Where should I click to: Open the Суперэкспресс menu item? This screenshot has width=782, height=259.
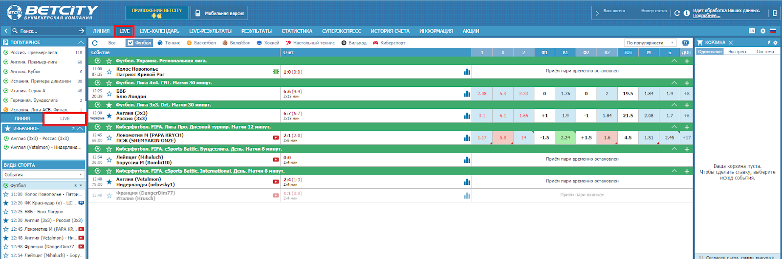tap(341, 31)
